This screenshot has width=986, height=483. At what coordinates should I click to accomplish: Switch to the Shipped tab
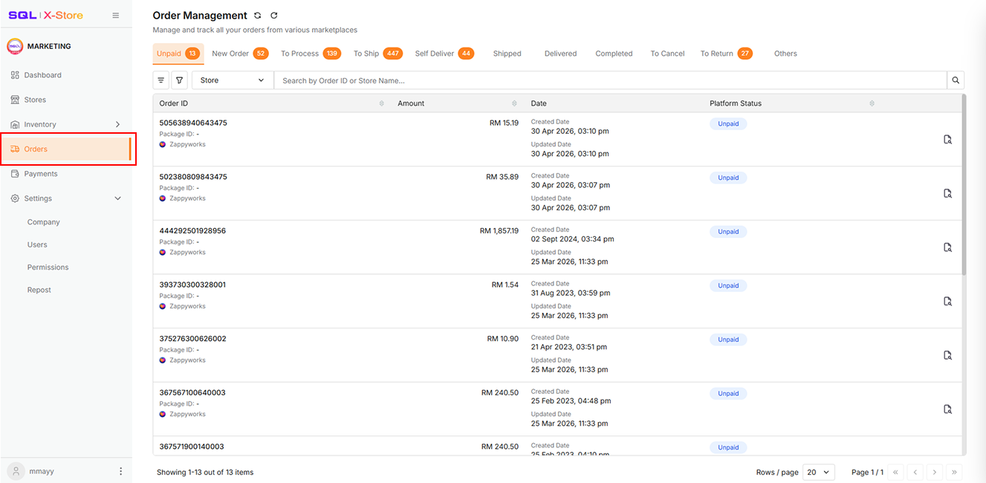click(x=507, y=54)
